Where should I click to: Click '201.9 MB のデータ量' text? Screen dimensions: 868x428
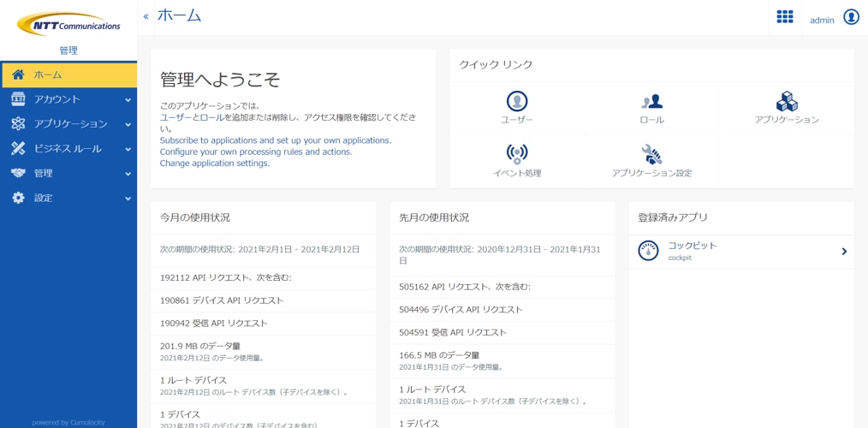click(x=199, y=346)
